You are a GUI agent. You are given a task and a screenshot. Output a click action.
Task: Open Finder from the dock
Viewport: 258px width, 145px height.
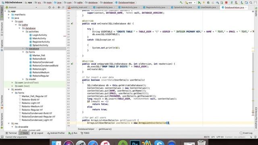(x=56, y=143)
